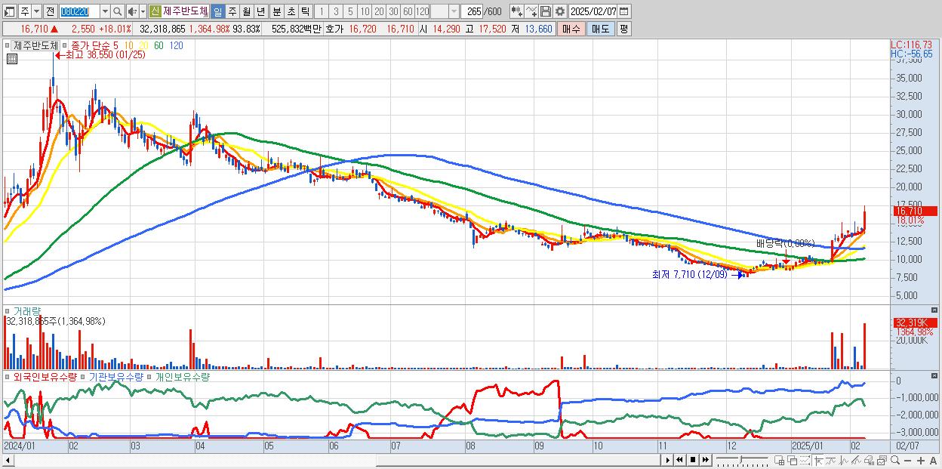Click the date field 2025/02/07
This screenshot has height=469, width=942.
pyautogui.click(x=593, y=11)
